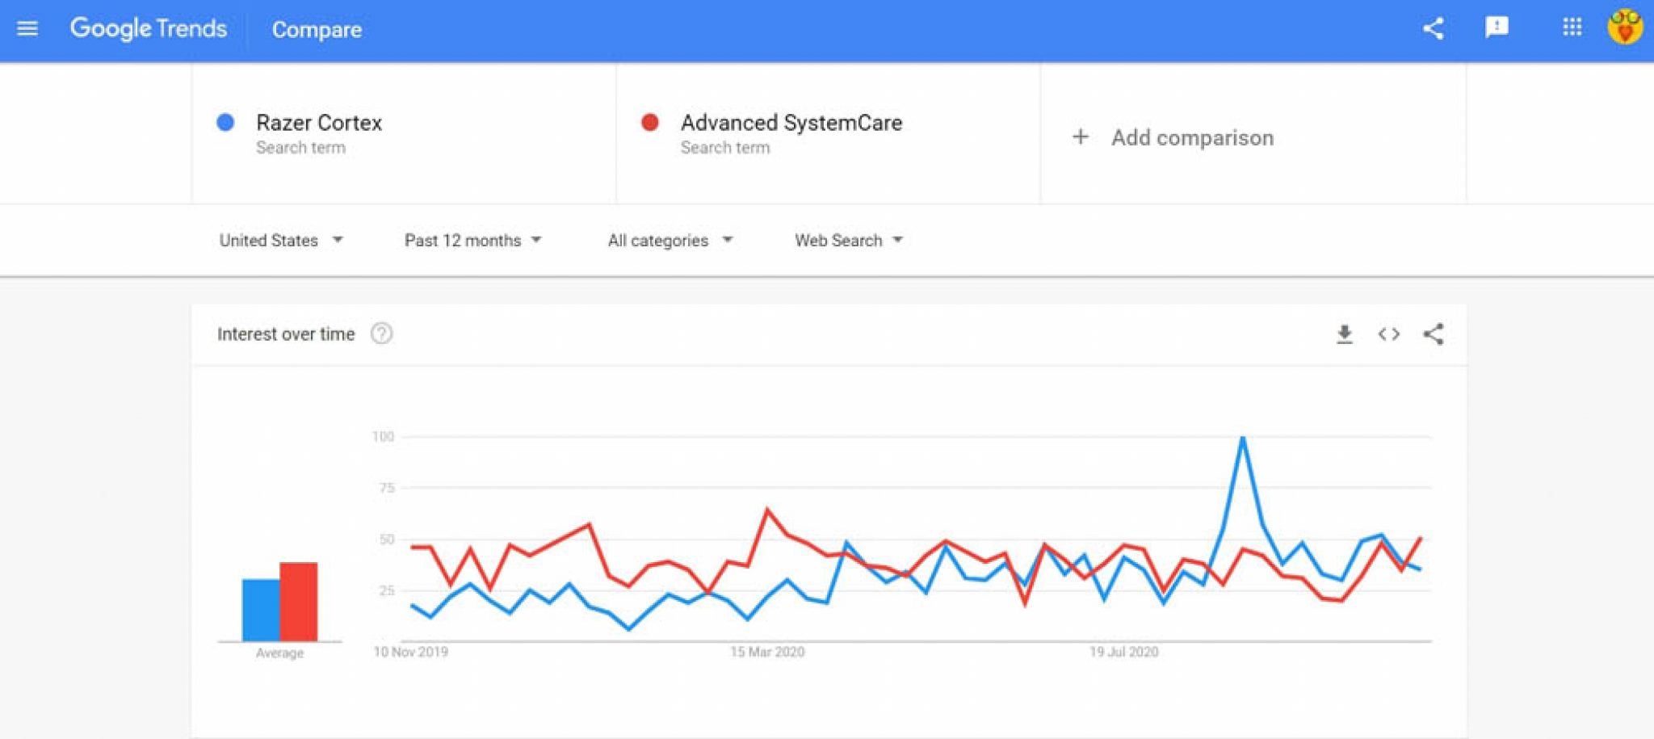Download the interest over time CSV
The image size is (1654, 739).
point(1344,334)
